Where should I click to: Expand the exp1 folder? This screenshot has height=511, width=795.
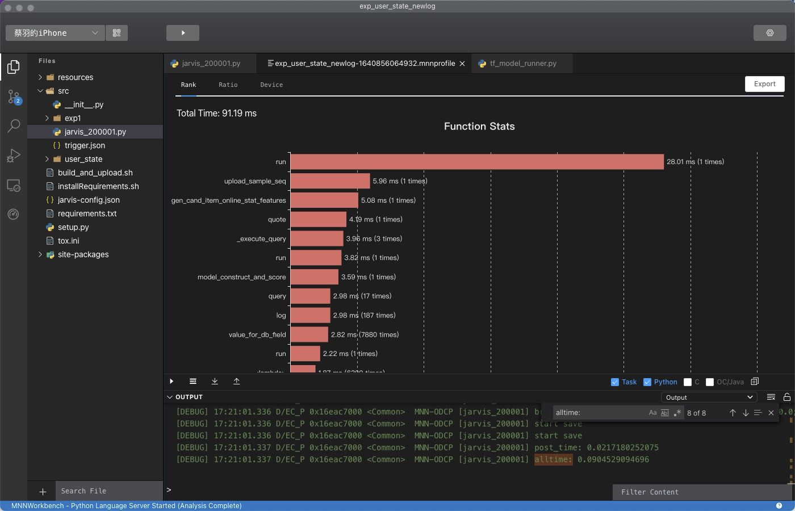click(x=47, y=118)
